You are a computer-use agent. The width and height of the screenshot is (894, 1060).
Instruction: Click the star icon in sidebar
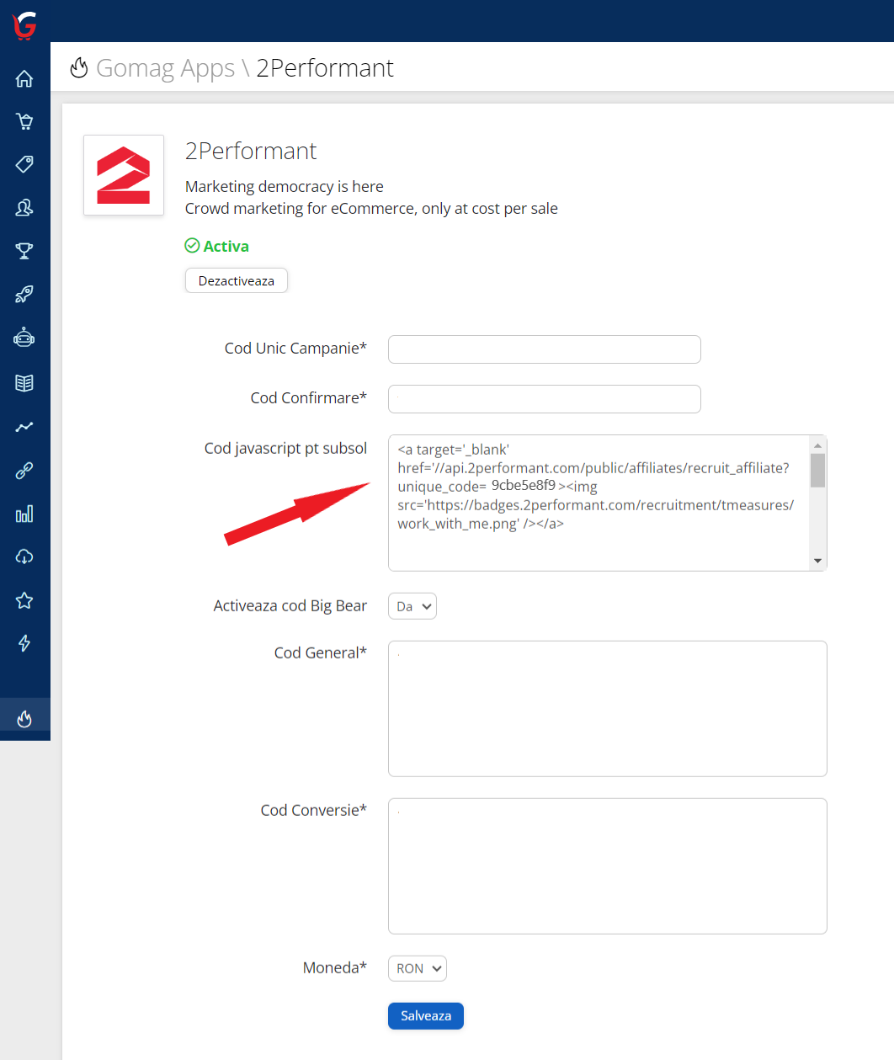tap(24, 600)
